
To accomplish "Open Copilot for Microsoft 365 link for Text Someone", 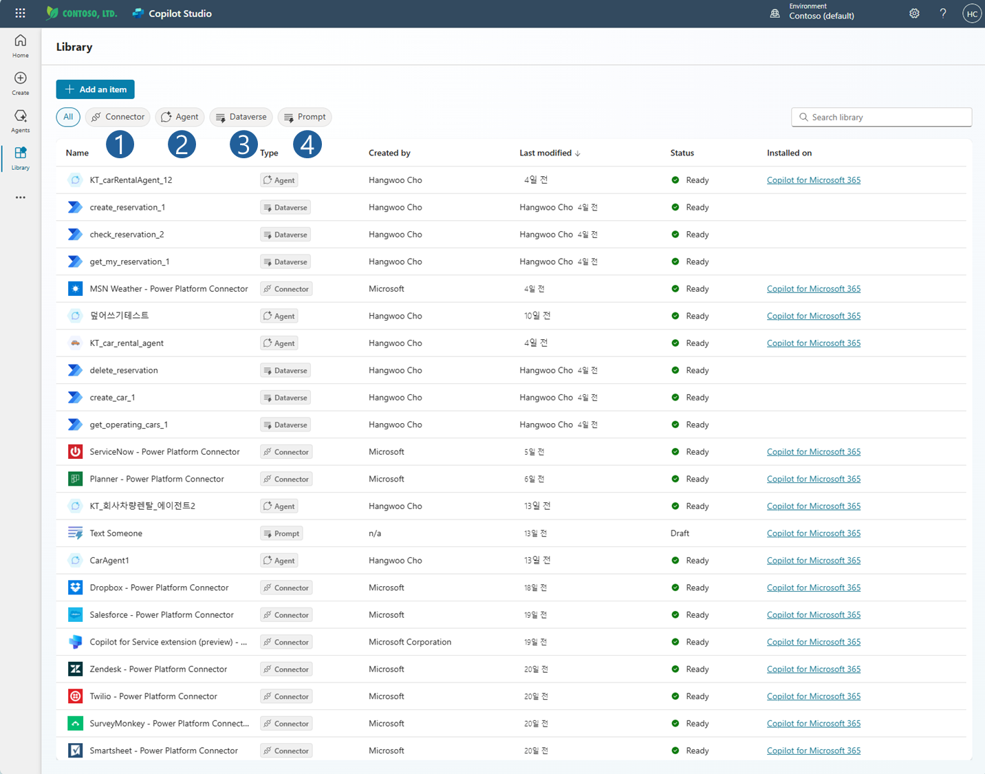I will [814, 533].
